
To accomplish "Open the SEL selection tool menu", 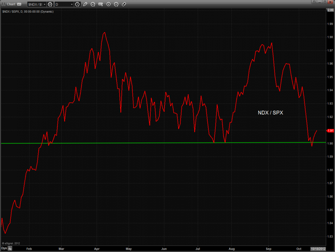I will click(x=101, y=4).
